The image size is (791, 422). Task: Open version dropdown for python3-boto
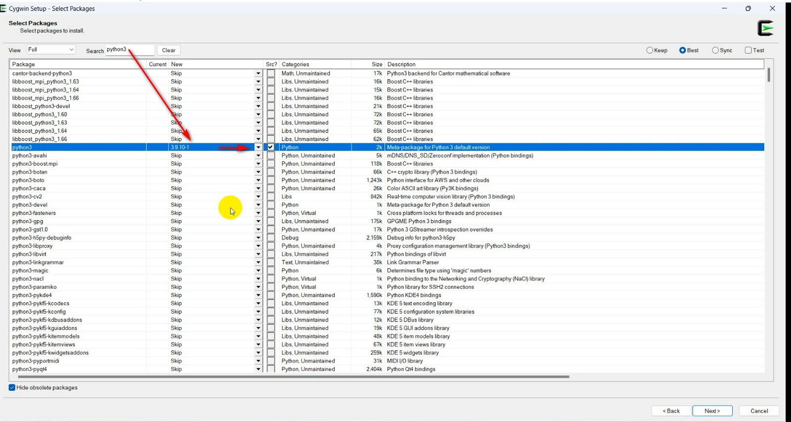click(258, 180)
